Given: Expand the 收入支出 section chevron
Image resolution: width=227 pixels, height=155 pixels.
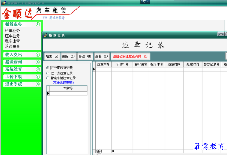Looking at the screenshot, I should click(38, 55).
